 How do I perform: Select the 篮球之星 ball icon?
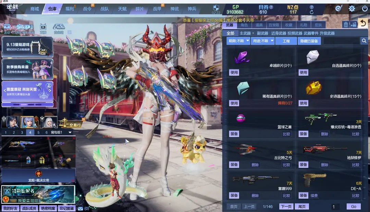tap(241, 119)
